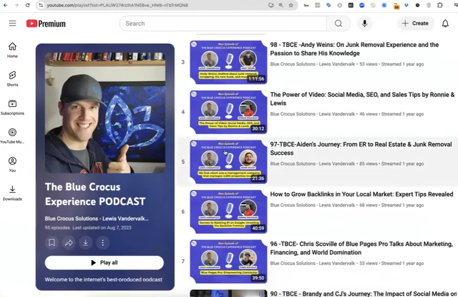458x297 pixels.
Task: Click the Play all button
Action: (104, 263)
